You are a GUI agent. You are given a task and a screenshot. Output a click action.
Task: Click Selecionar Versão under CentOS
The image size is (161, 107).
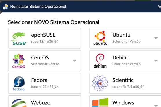coord(45,64)
